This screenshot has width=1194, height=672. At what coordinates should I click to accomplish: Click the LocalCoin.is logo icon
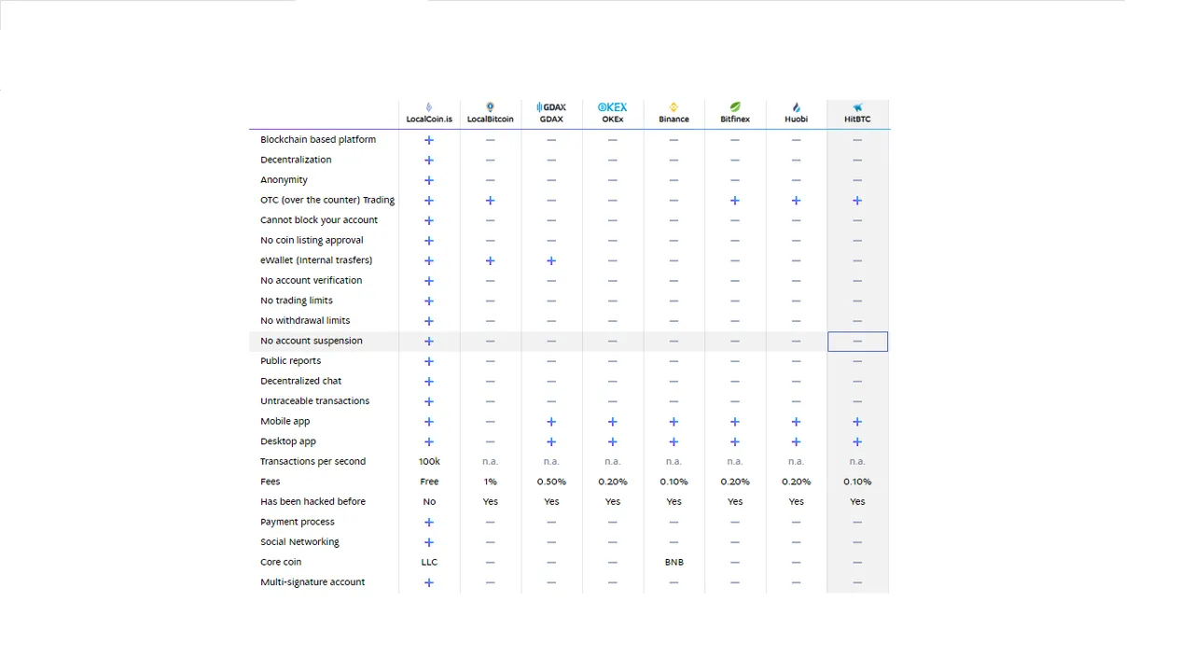coord(429,107)
